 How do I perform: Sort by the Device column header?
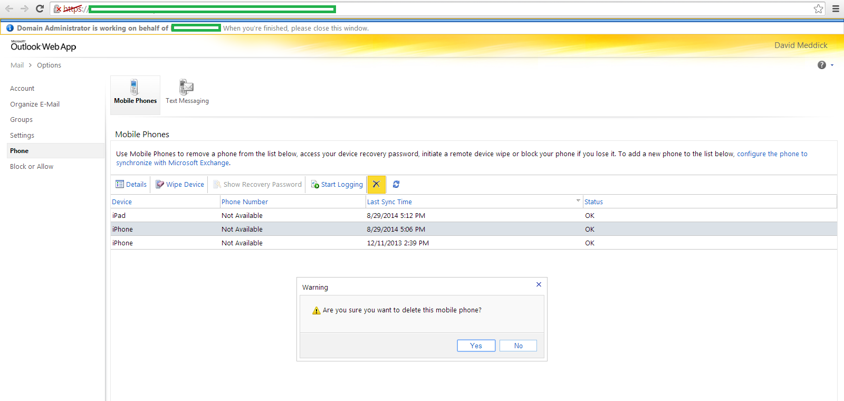point(122,202)
